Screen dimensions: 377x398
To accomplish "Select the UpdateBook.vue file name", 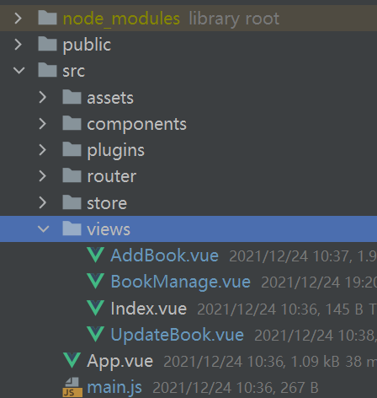I will [178, 335].
